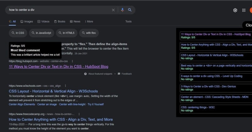Select Dev Genius entry in ratings panel
Image resolution: width=252 pixels, height=132 pixels.
click(216, 88)
